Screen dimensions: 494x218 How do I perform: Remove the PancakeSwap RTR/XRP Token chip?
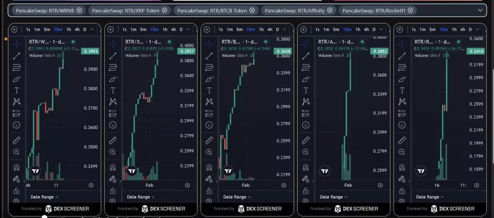coord(164,10)
